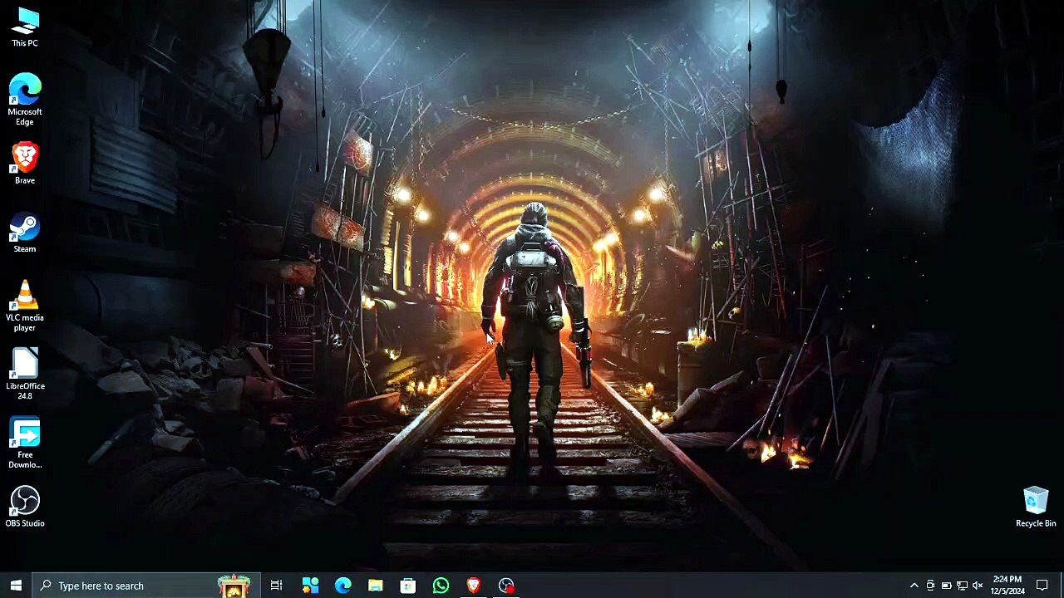This screenshot has width=1064, height=598.
Task: Open the Widgets-style app pinned on the taskbar
Action: pos(310,586)
